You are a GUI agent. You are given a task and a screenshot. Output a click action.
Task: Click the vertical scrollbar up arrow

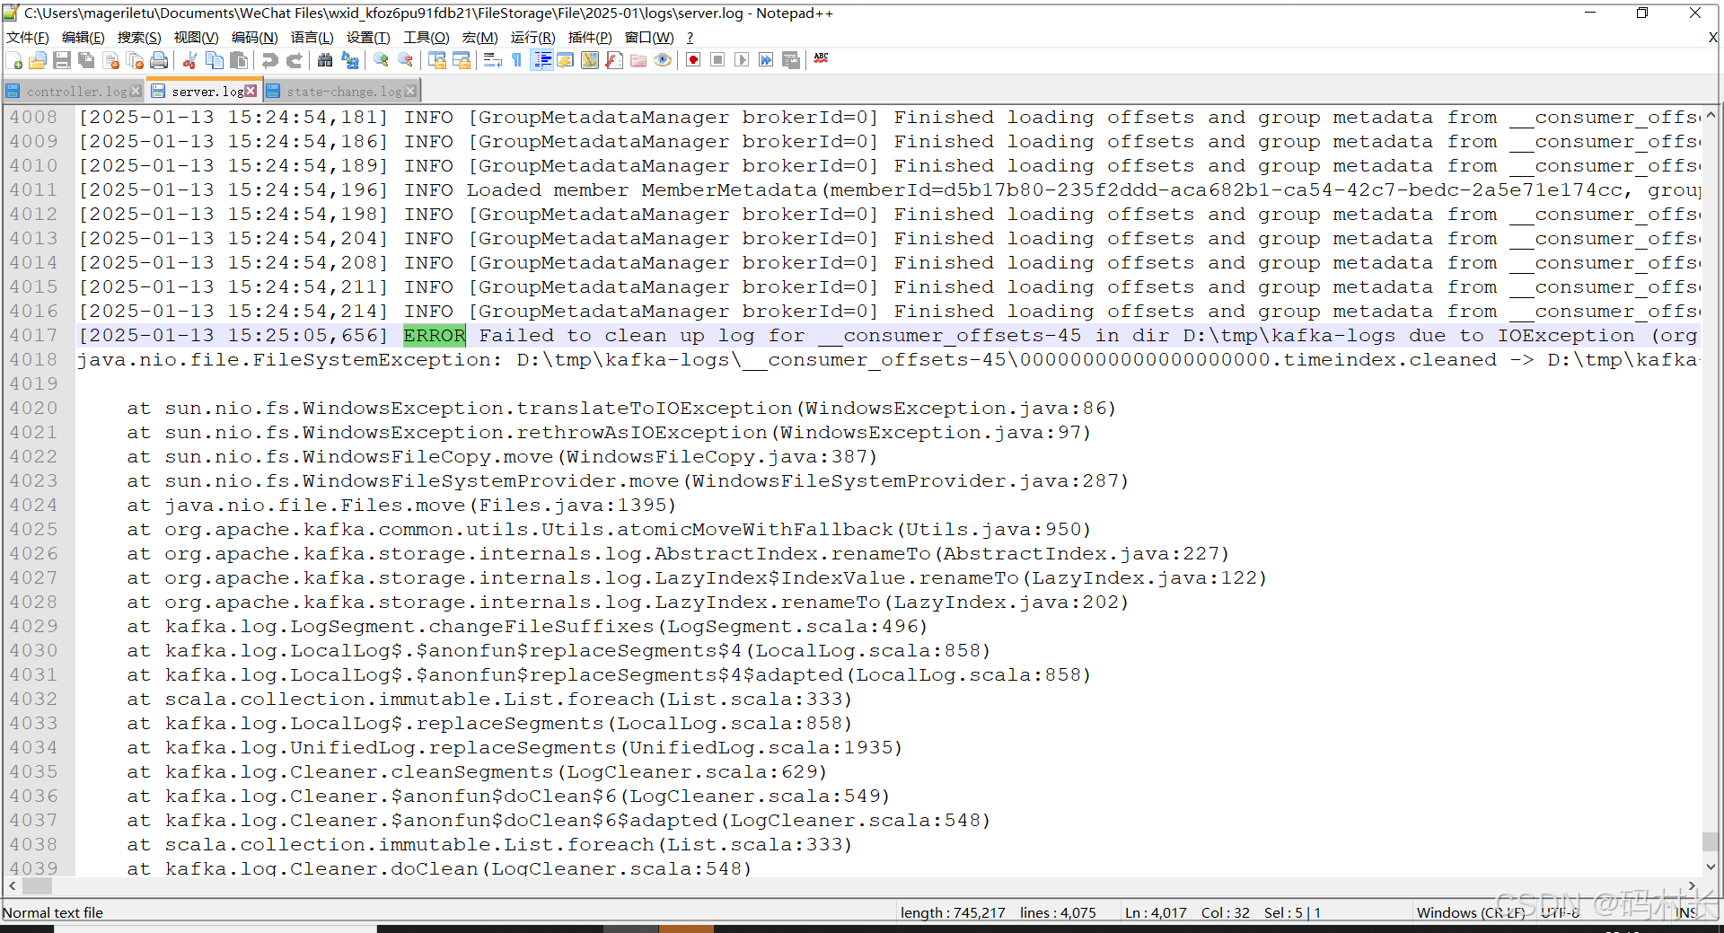point(1711,115)
